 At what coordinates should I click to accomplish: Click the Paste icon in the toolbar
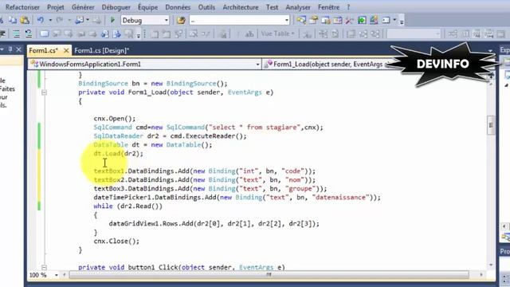click(x=25, y=20)
